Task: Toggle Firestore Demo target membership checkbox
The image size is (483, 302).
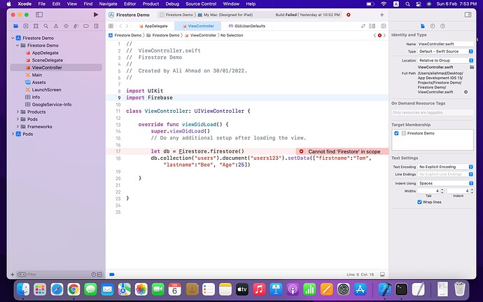Action: [396, 133]
